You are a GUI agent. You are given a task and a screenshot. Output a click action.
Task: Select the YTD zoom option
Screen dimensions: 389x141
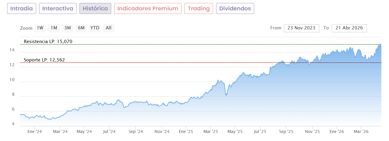pos(95,28)
